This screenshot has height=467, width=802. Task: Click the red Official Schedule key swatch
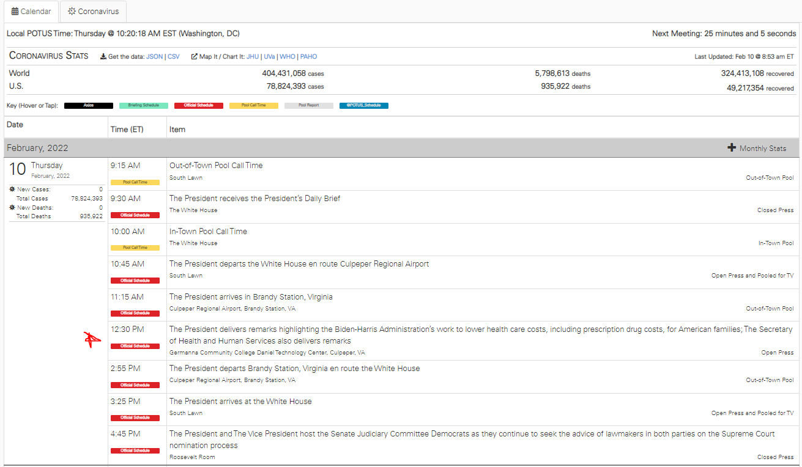coord(199,105)
